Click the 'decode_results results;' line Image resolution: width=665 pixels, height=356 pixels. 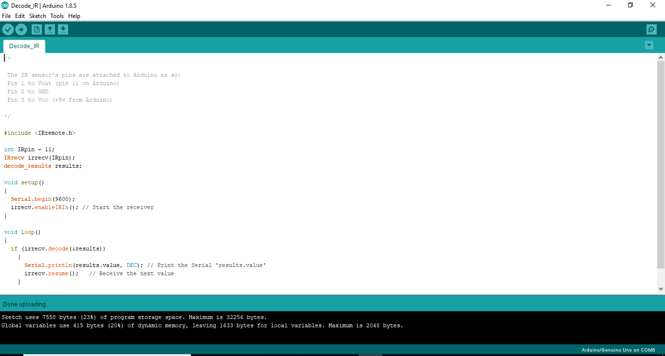43,166
